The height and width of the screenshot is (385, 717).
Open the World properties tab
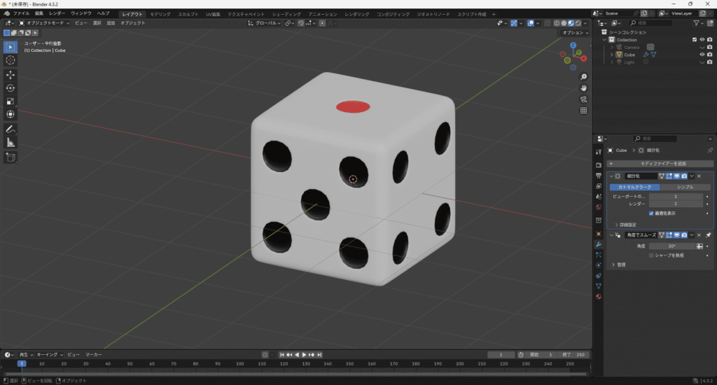coord(598,207)
